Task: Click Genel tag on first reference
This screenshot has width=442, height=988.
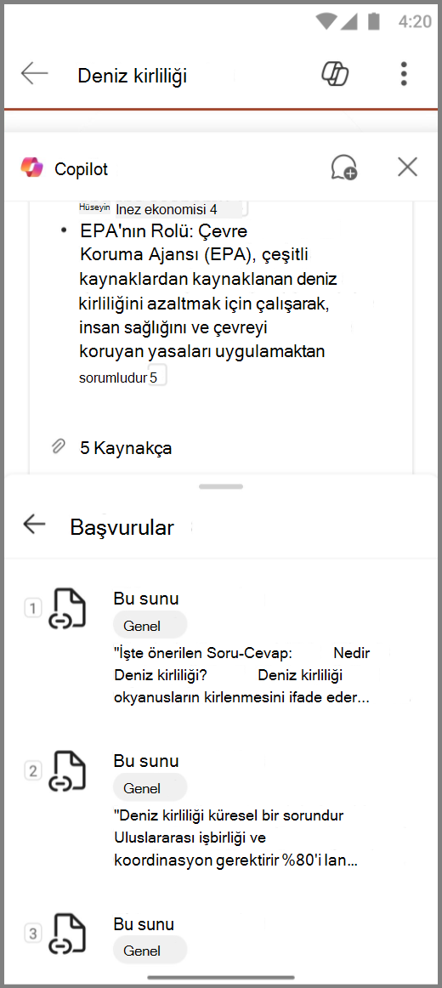Action: pyautogui.click(x=150, y=626)
